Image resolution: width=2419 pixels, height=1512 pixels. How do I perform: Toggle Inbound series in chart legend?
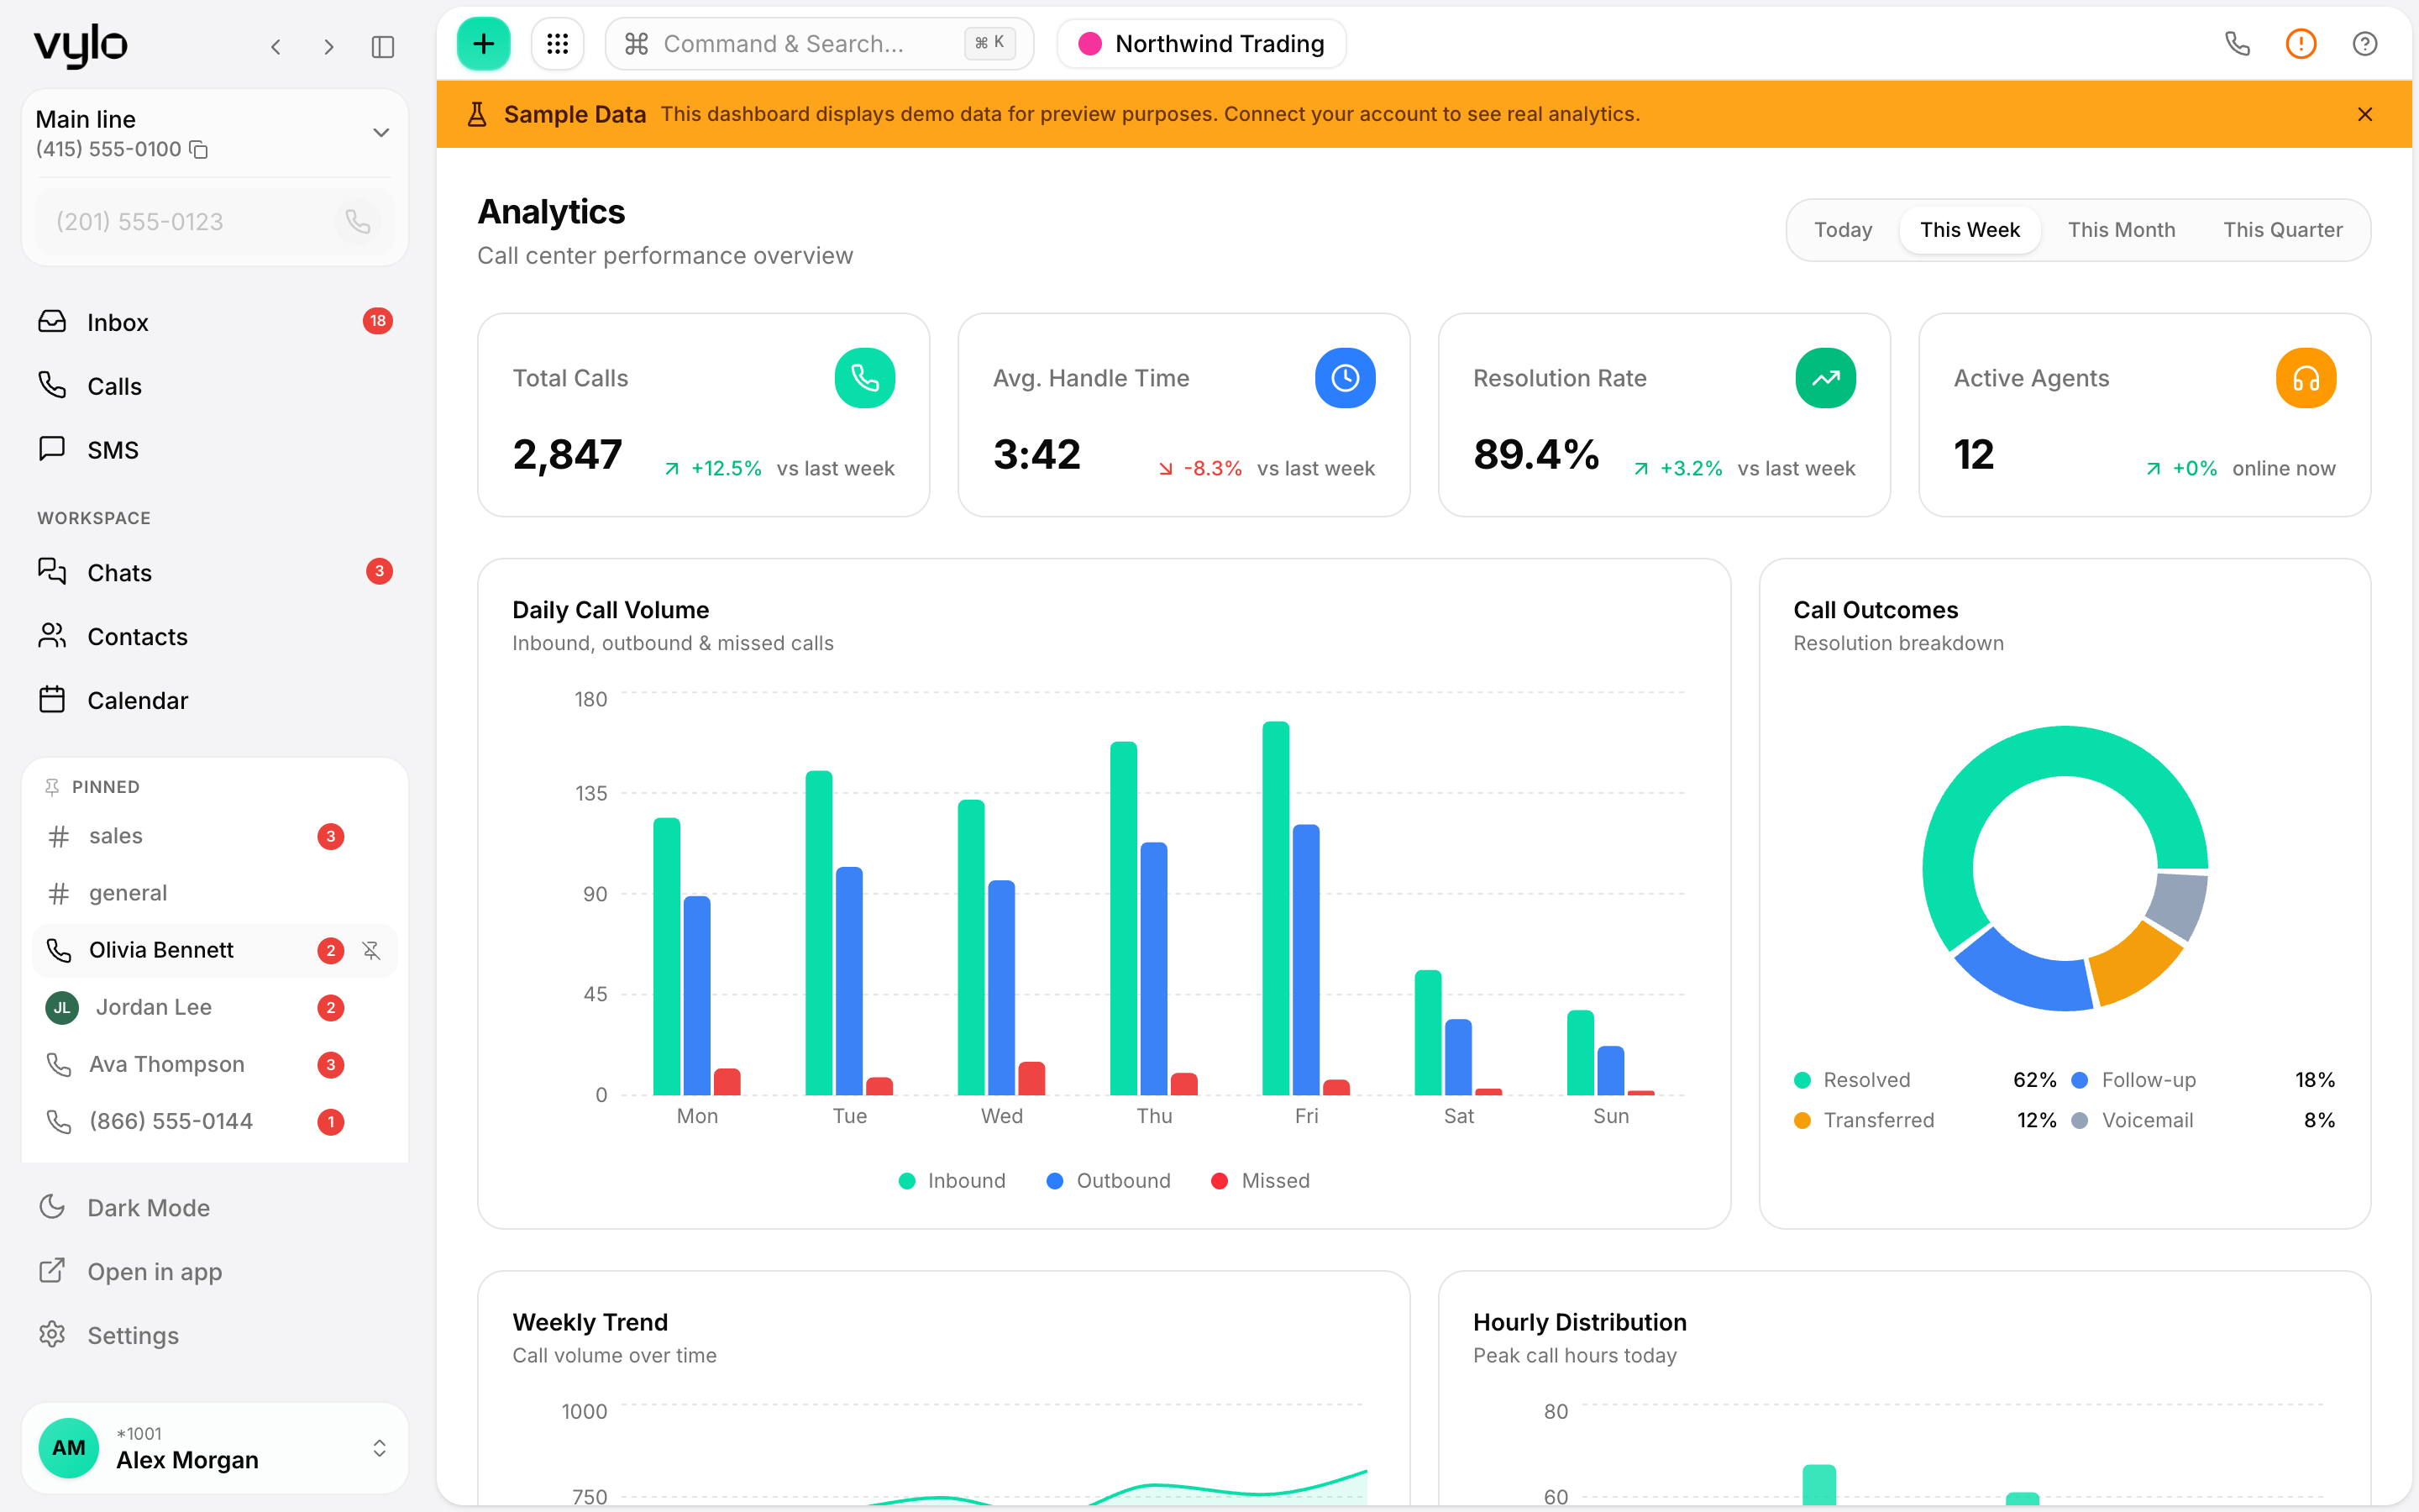coord(952,1181)
